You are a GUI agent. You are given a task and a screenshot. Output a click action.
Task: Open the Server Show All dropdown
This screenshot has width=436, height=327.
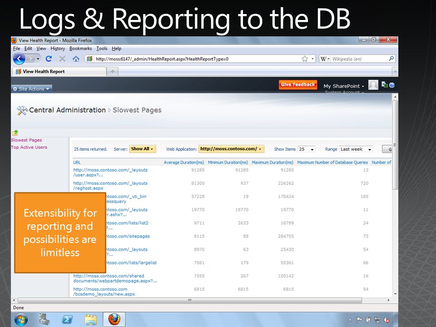(142, 149)
